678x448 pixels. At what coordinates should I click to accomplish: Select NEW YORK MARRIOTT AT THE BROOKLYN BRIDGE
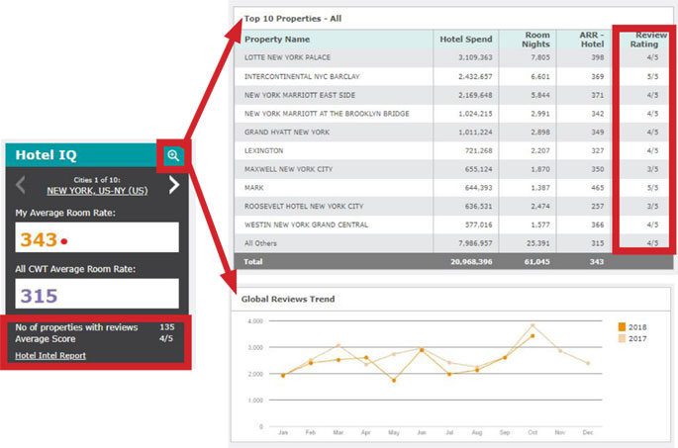453,114
